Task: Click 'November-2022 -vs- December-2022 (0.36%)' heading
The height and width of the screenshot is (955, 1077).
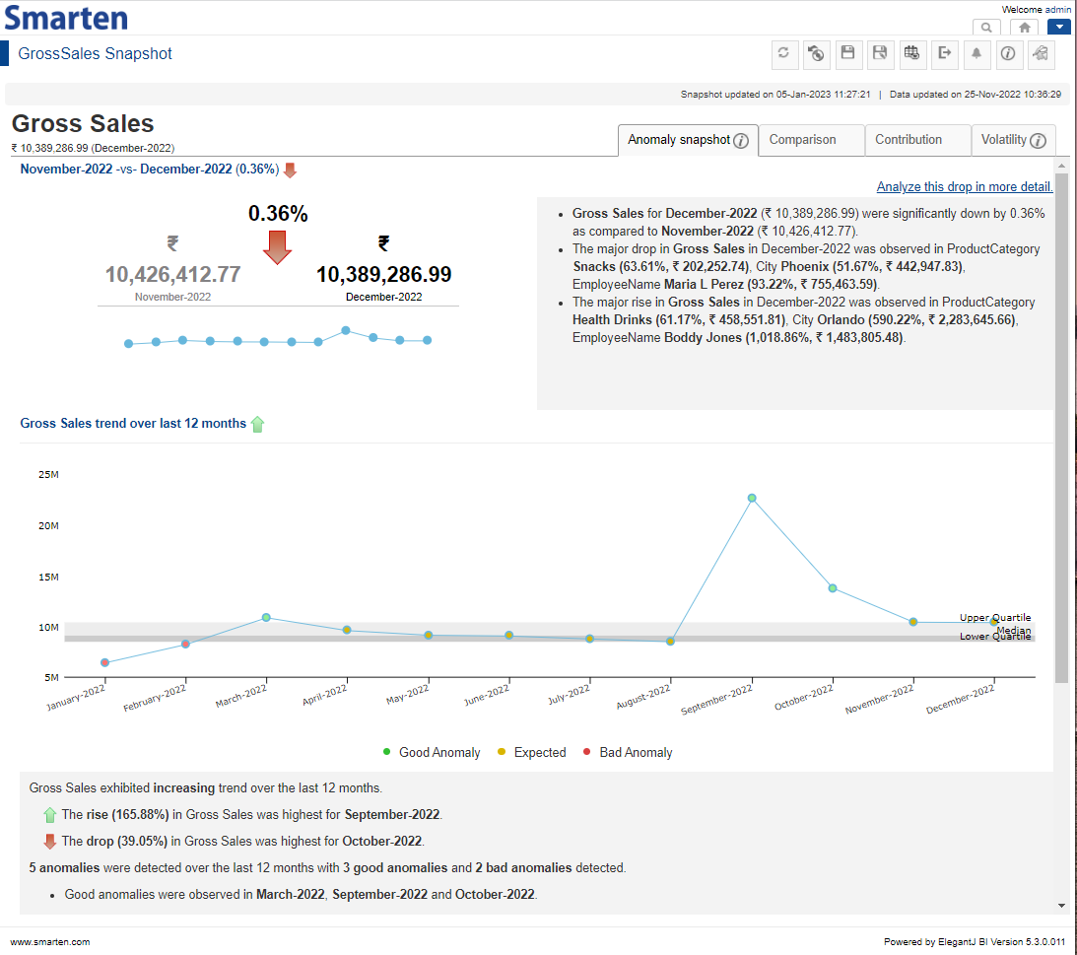Action: click(x=150, y=169)
